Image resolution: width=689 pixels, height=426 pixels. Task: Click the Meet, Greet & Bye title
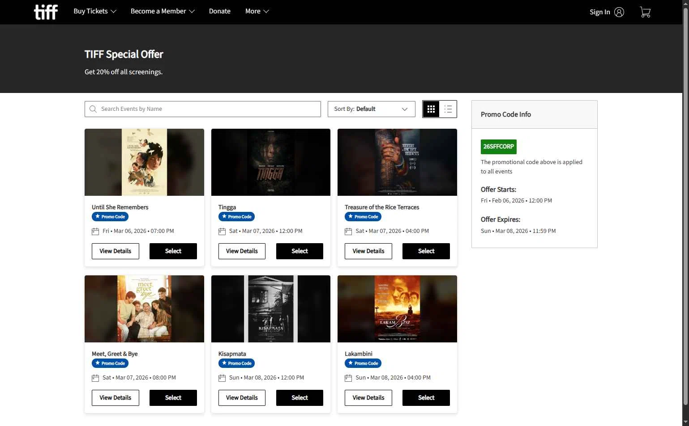pyautogui.click(x=115, y=354)
